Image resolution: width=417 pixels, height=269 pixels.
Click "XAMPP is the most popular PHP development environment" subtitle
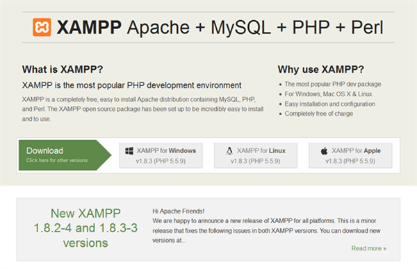pyautogui.click(x=131, y=85)
